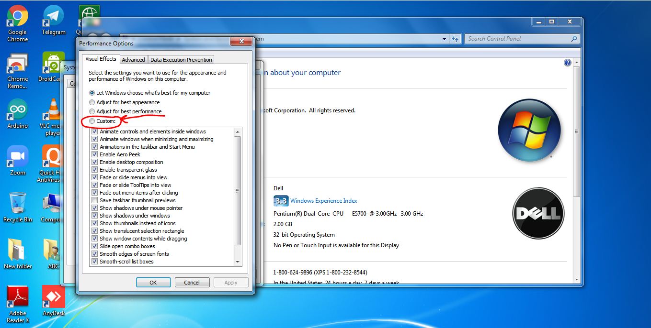Viewport: 651px width, 328px height.
Task: Open Quick Heal AntiVirus
Action: point(52,155)
